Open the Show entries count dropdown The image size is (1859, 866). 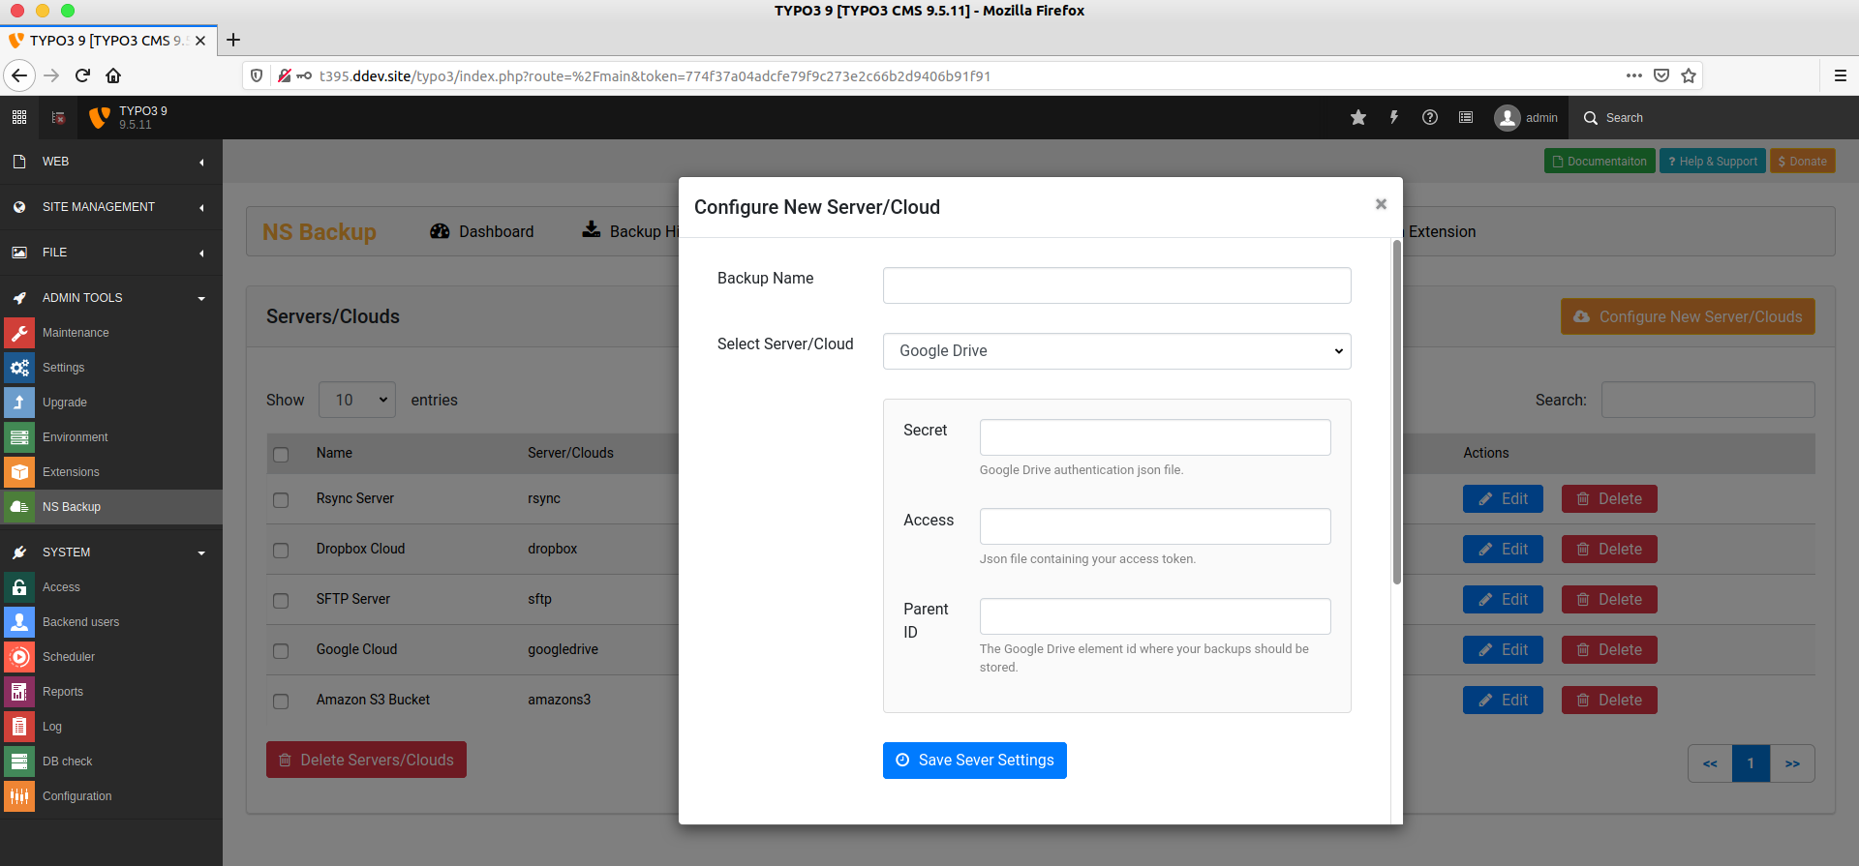point(357,400)
